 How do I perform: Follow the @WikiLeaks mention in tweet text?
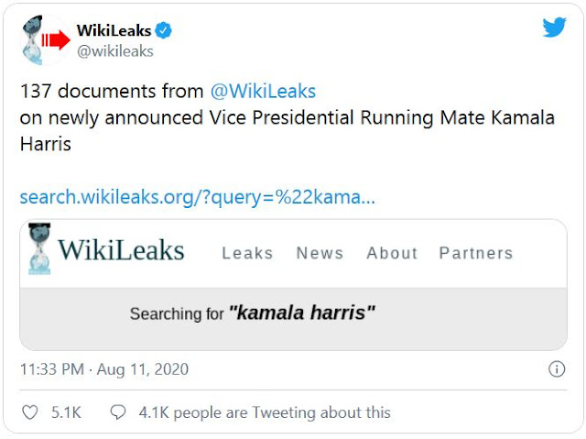264,92
